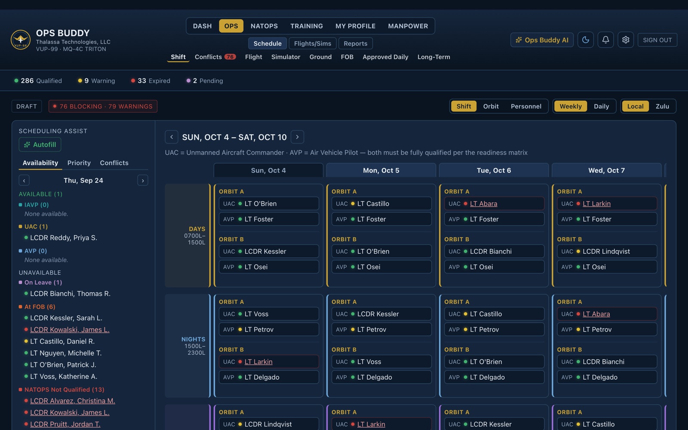The image size is (688, 430).
Task: Open LCDR Pruitt, Jordan T. link
Action: [x=65, y=424]
